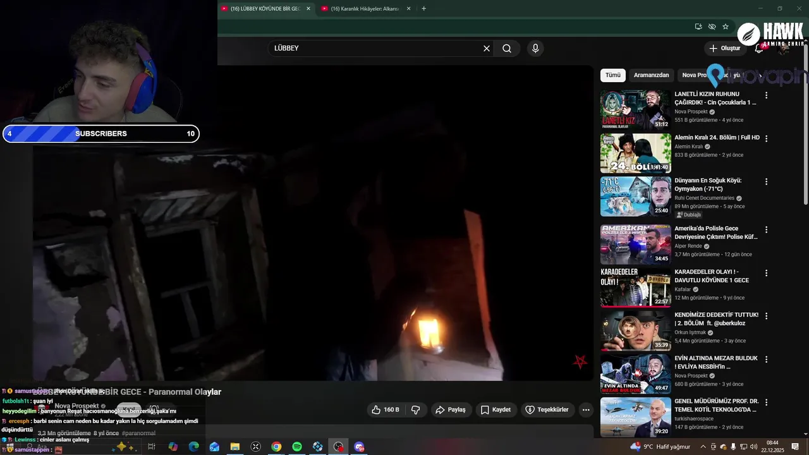Show hidden system tray icons chevron
The width and height of the screenshot is (809, 455).
coord(703,447)
